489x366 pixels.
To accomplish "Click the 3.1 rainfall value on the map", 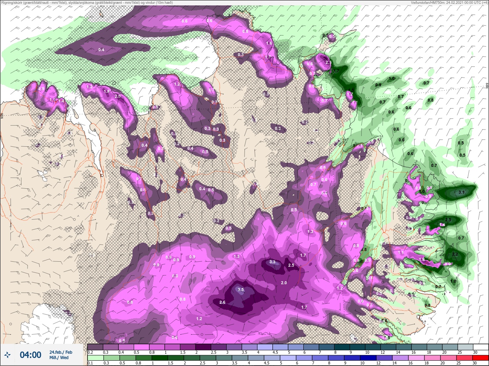I will coord(461,193).
